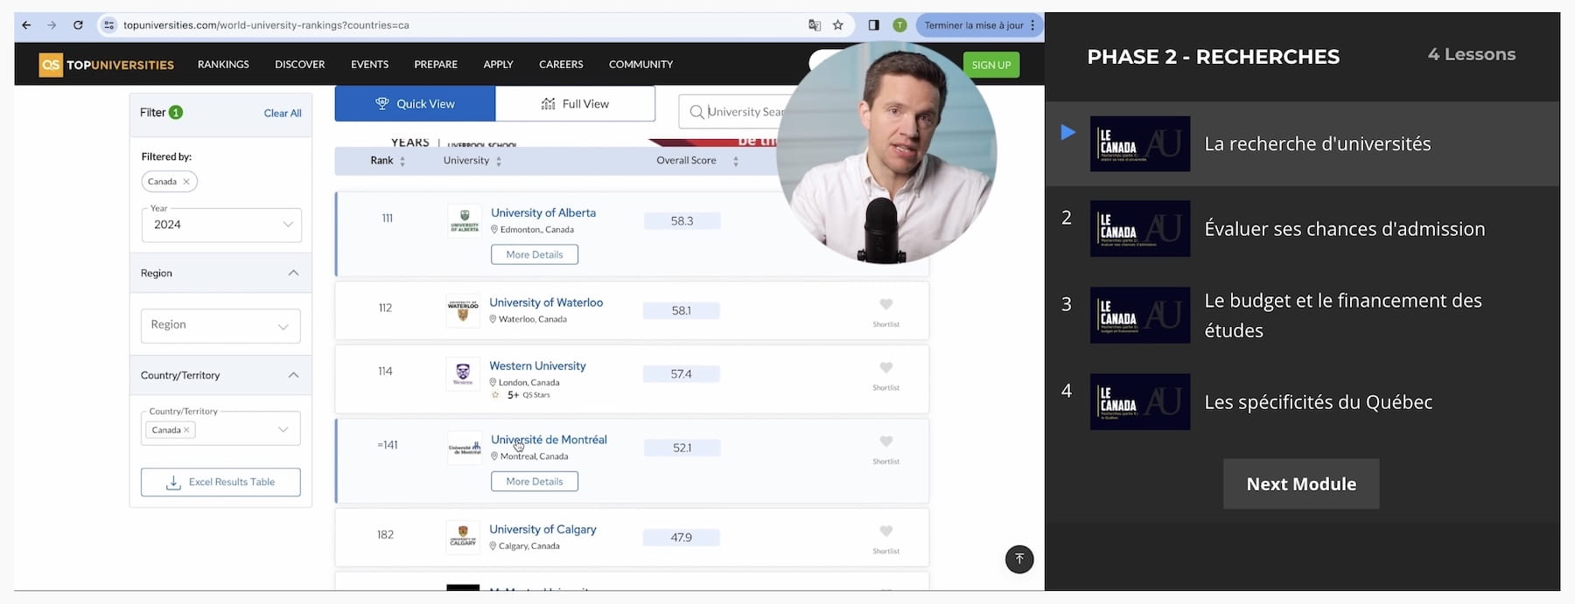
Task: Reload the topuniversities page
Action: 78,25
